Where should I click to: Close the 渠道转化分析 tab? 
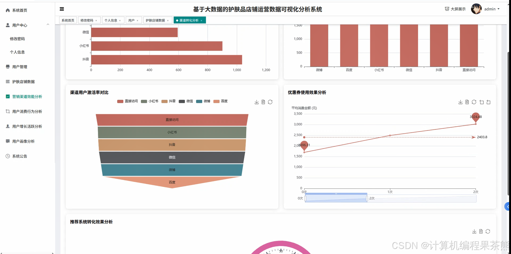point(201,21)
